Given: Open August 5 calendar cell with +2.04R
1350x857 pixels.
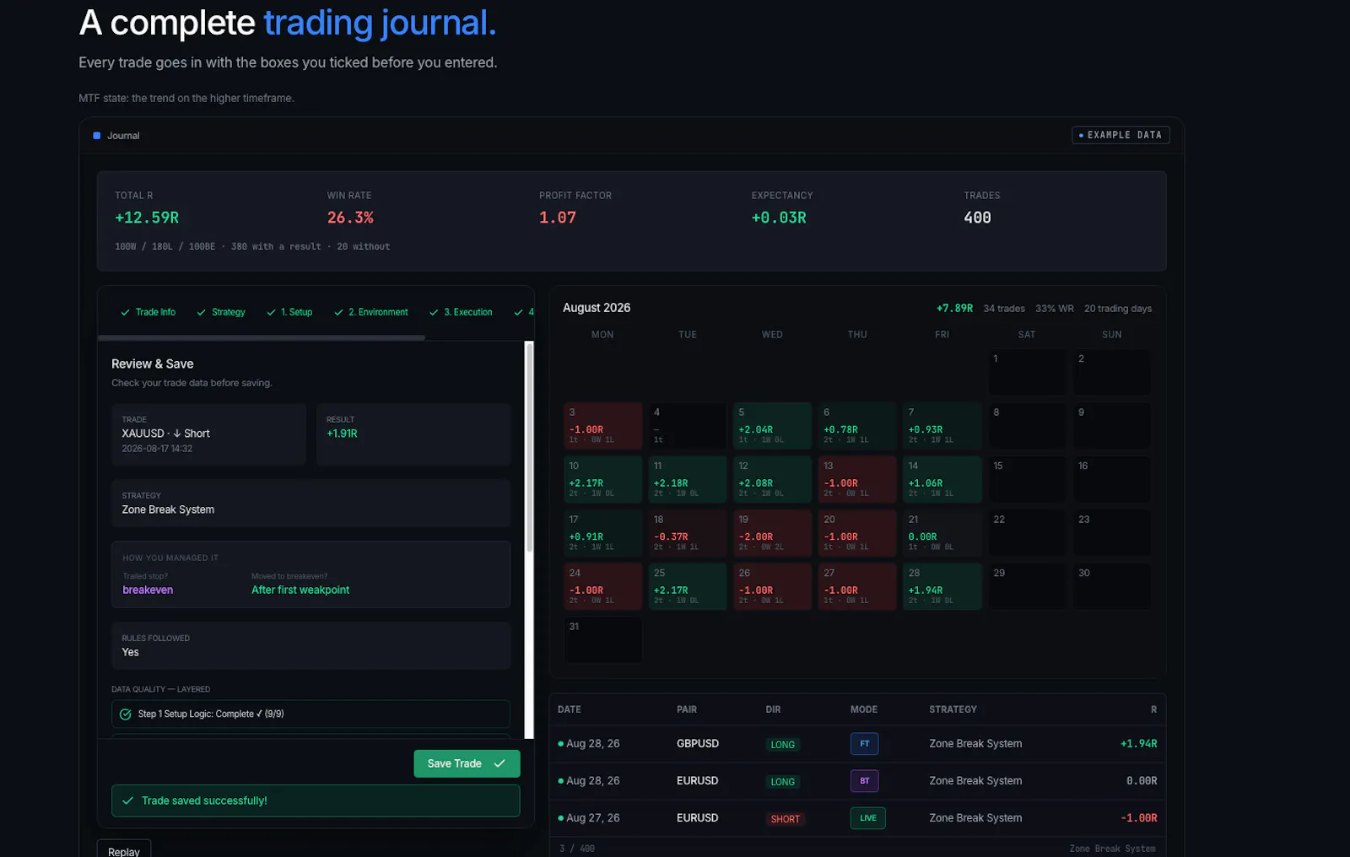Looking at the screenshot, I should (x=773, y=425).
